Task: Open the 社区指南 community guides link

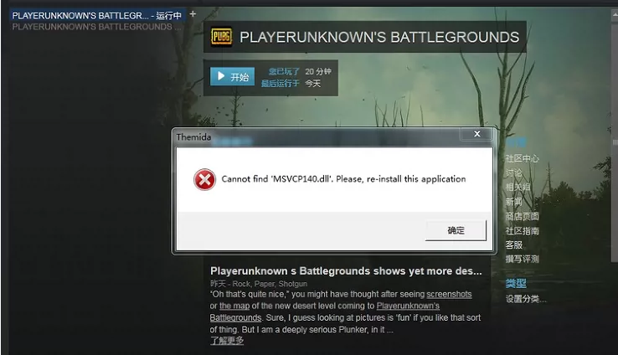Action: coord(522,231)
